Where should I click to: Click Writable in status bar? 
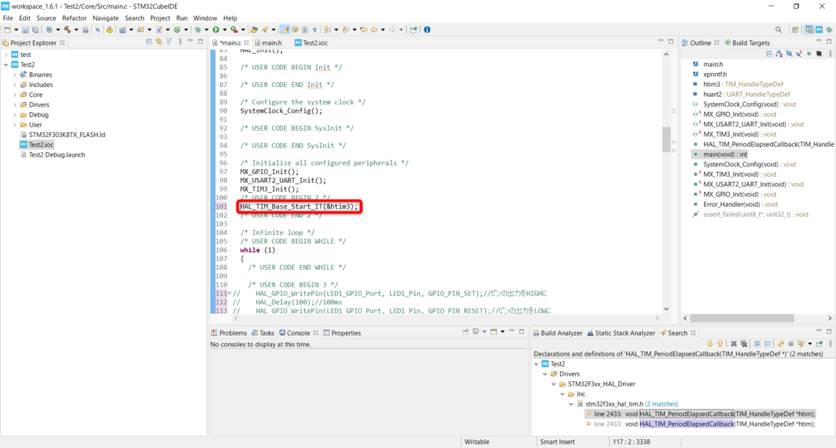coord(477,442)
